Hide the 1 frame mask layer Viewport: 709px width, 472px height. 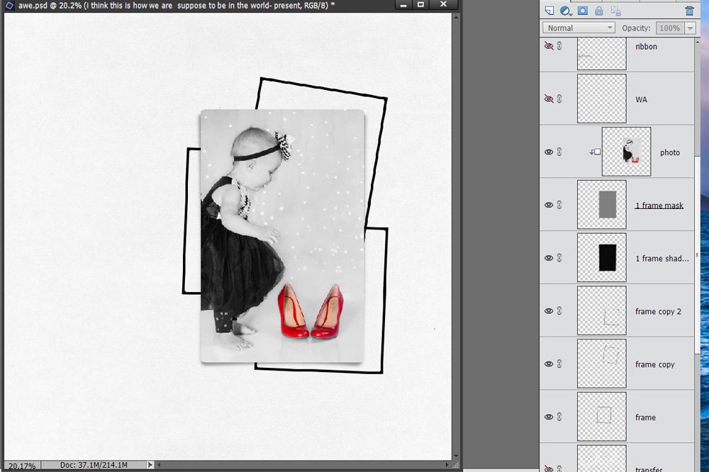point(549,205)
